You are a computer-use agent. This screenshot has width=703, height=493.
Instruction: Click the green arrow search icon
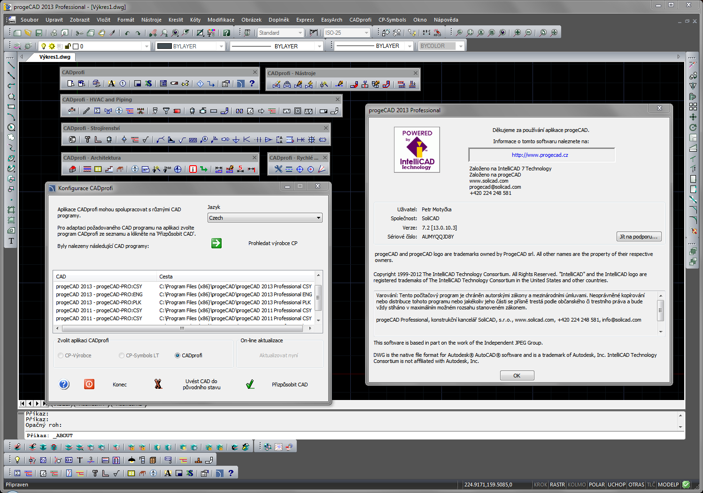(216, 243)
